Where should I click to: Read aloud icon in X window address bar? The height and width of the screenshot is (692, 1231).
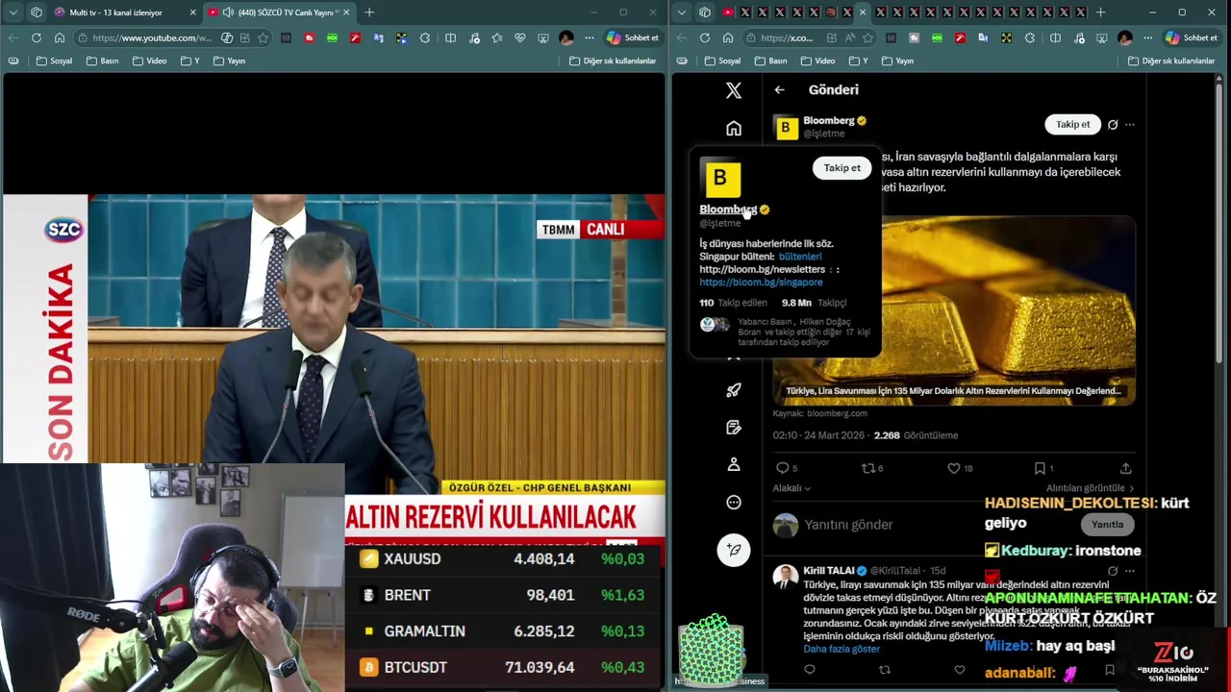850,37
